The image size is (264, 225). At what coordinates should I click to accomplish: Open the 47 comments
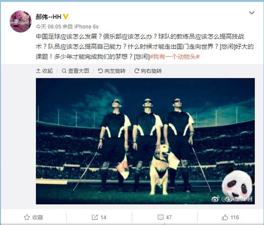[x=165, y=217]
